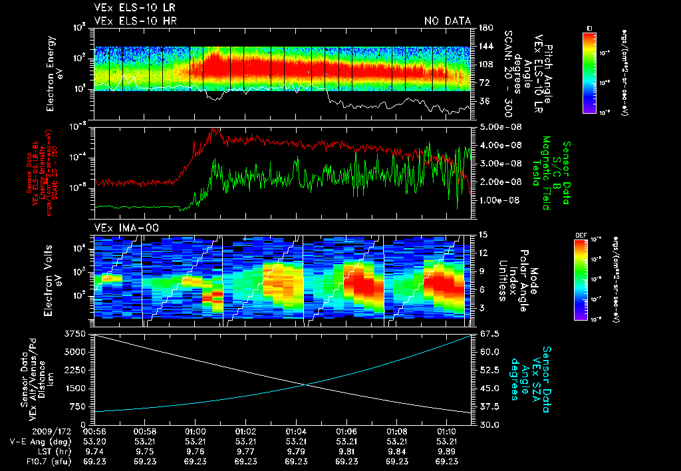Click the '00:56' time tick label
The image size is (681, 471).
pyautogui.click(x=94, y=432)
